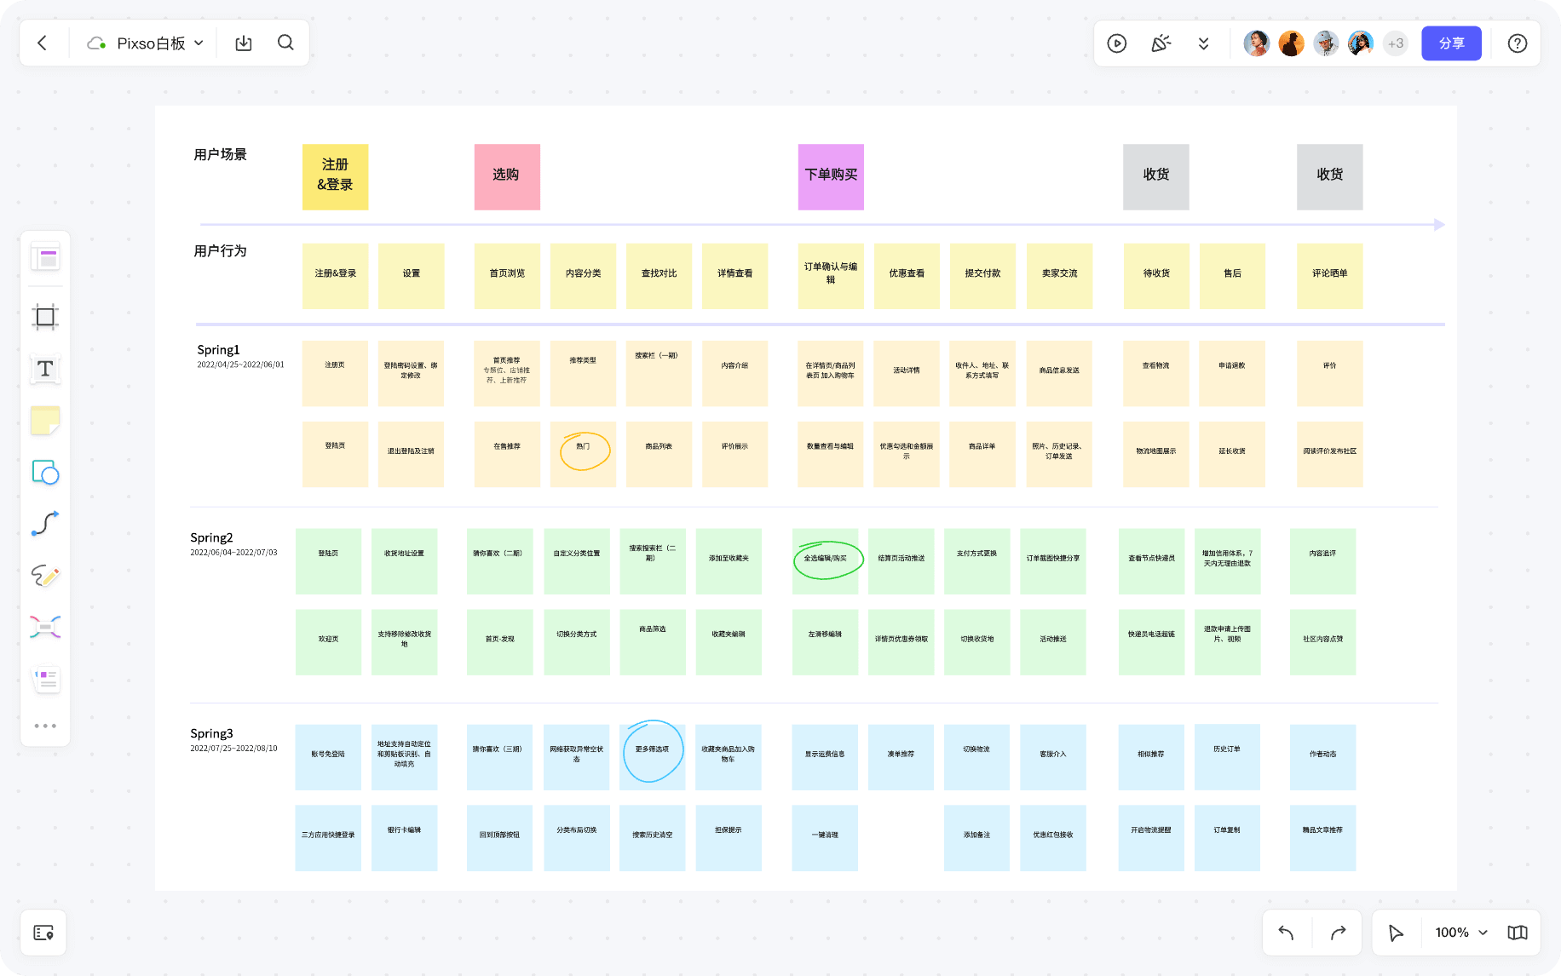The image size is (1561, 976).
Task: Open the search magnifier icon
Action: point(285,43)
